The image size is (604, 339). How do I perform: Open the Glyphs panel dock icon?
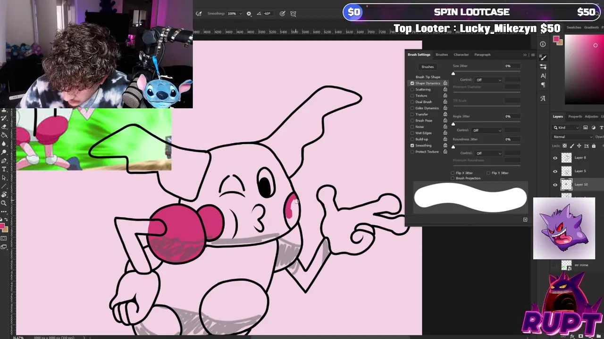(x=543, y=98)
